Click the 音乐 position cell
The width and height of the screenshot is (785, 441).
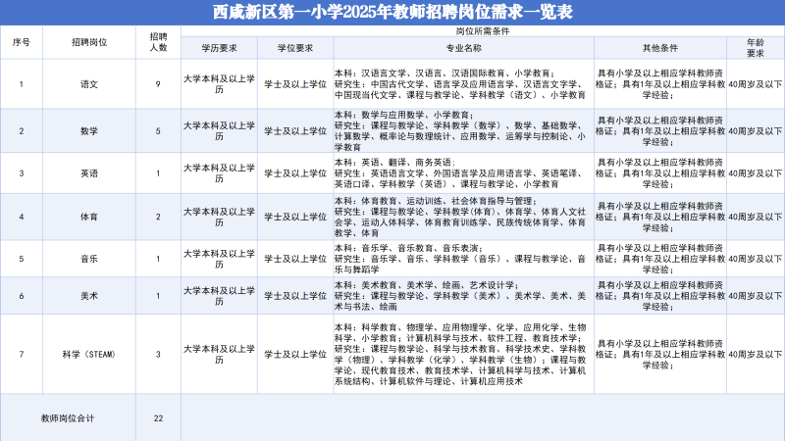pyautogui.click(x=89, y=259)
